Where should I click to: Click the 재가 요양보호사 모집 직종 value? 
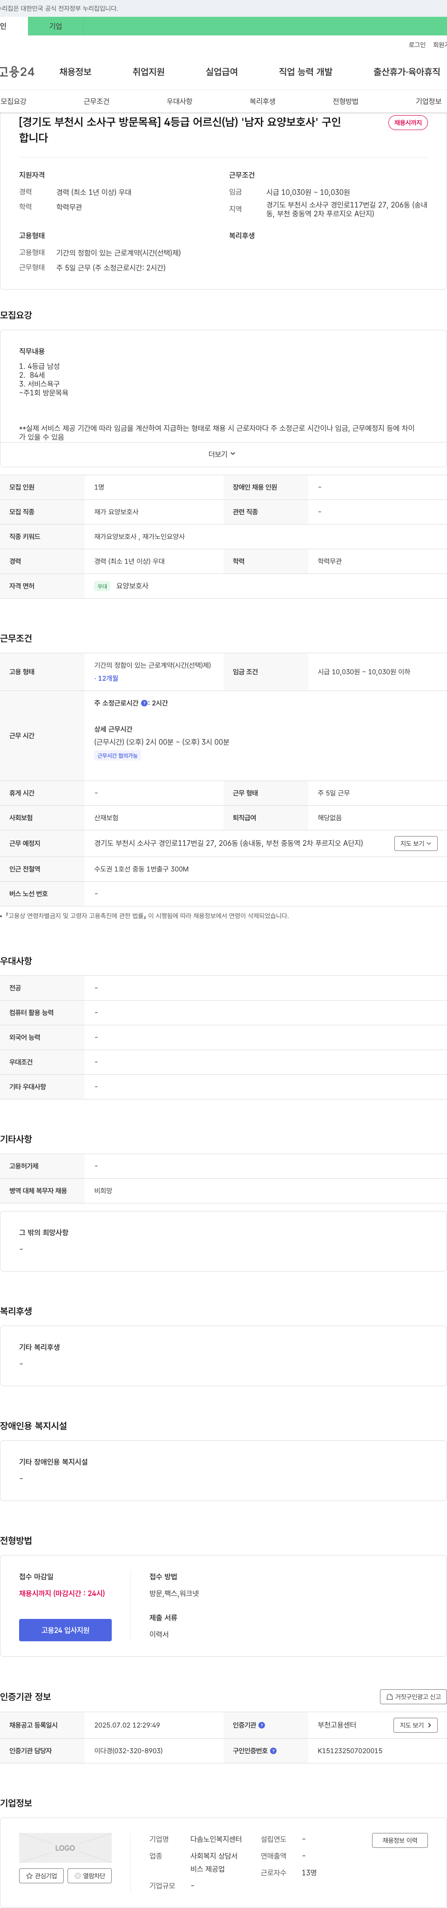click(116, 512)
